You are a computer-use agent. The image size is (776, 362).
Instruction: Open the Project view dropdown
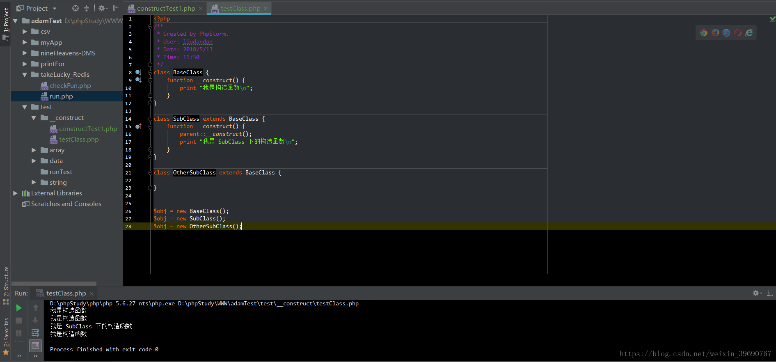pyautogui.click(x=55, y=8)
